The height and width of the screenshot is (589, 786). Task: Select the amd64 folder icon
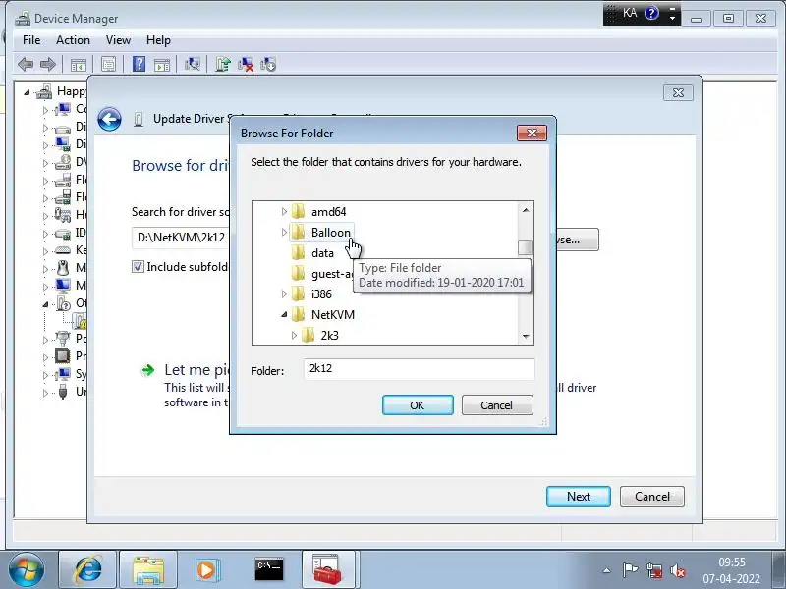click(298, 211)
